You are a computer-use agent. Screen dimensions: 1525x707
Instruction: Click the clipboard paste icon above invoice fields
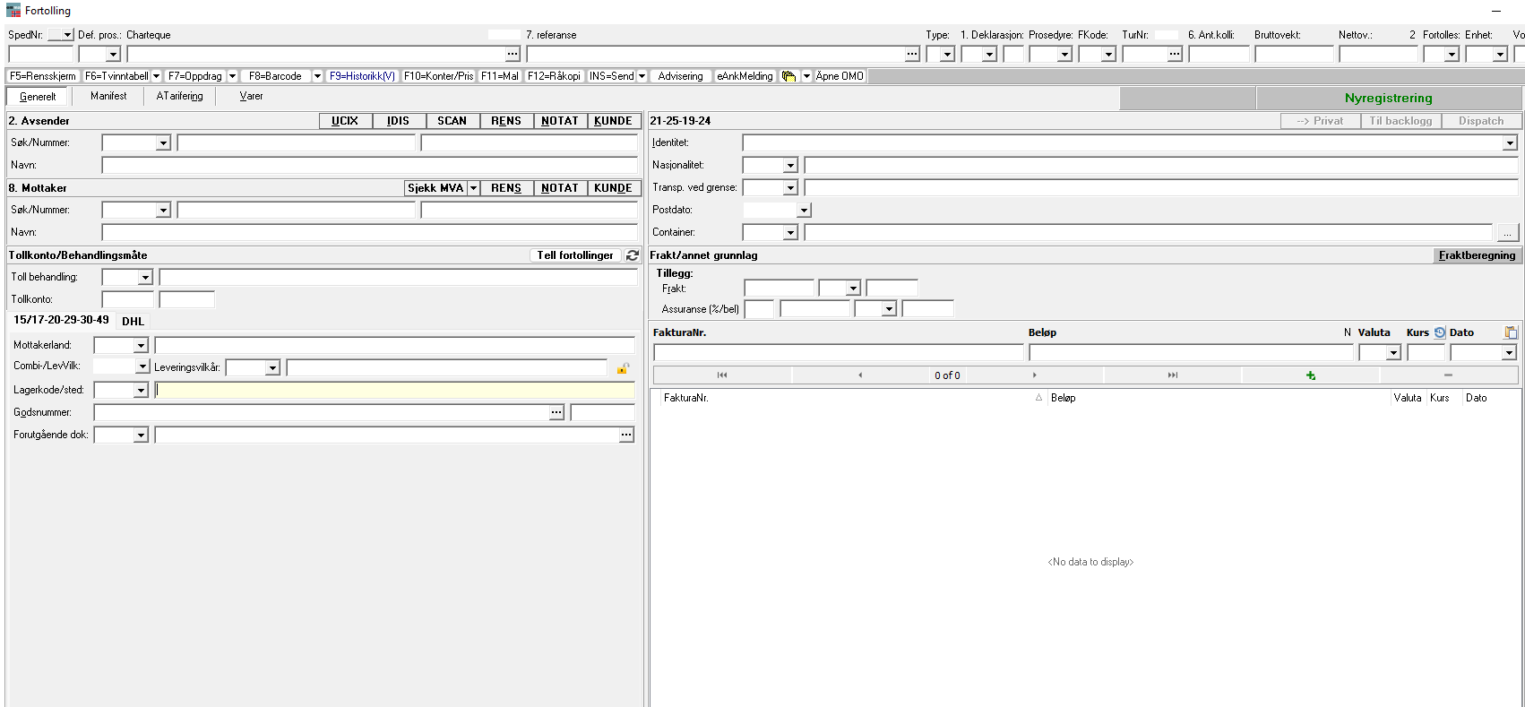click(1511, 332)
